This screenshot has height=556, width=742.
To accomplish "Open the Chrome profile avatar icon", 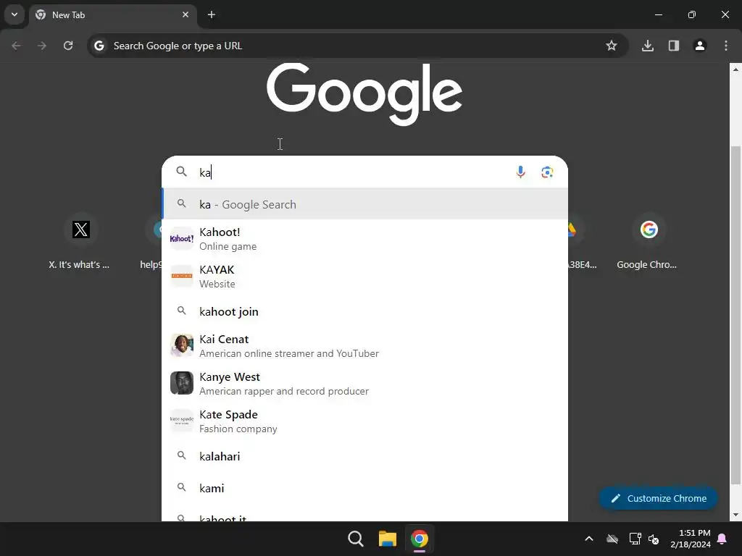I will coord(699,46).
